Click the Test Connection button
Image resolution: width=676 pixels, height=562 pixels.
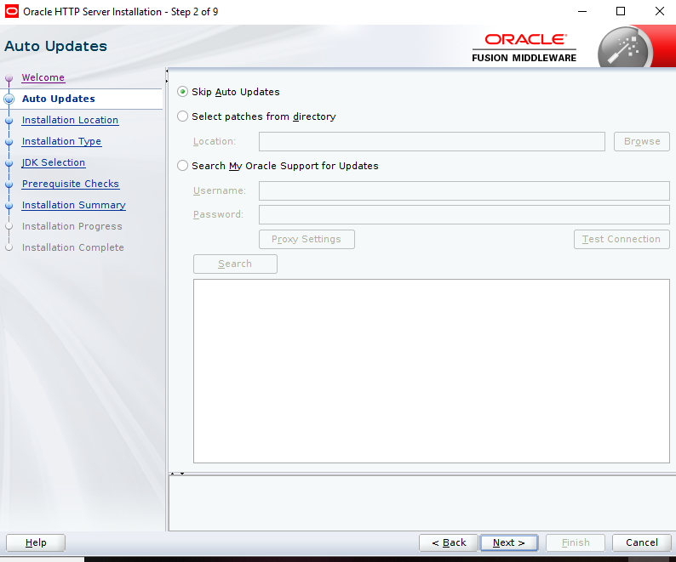[622, 239]
